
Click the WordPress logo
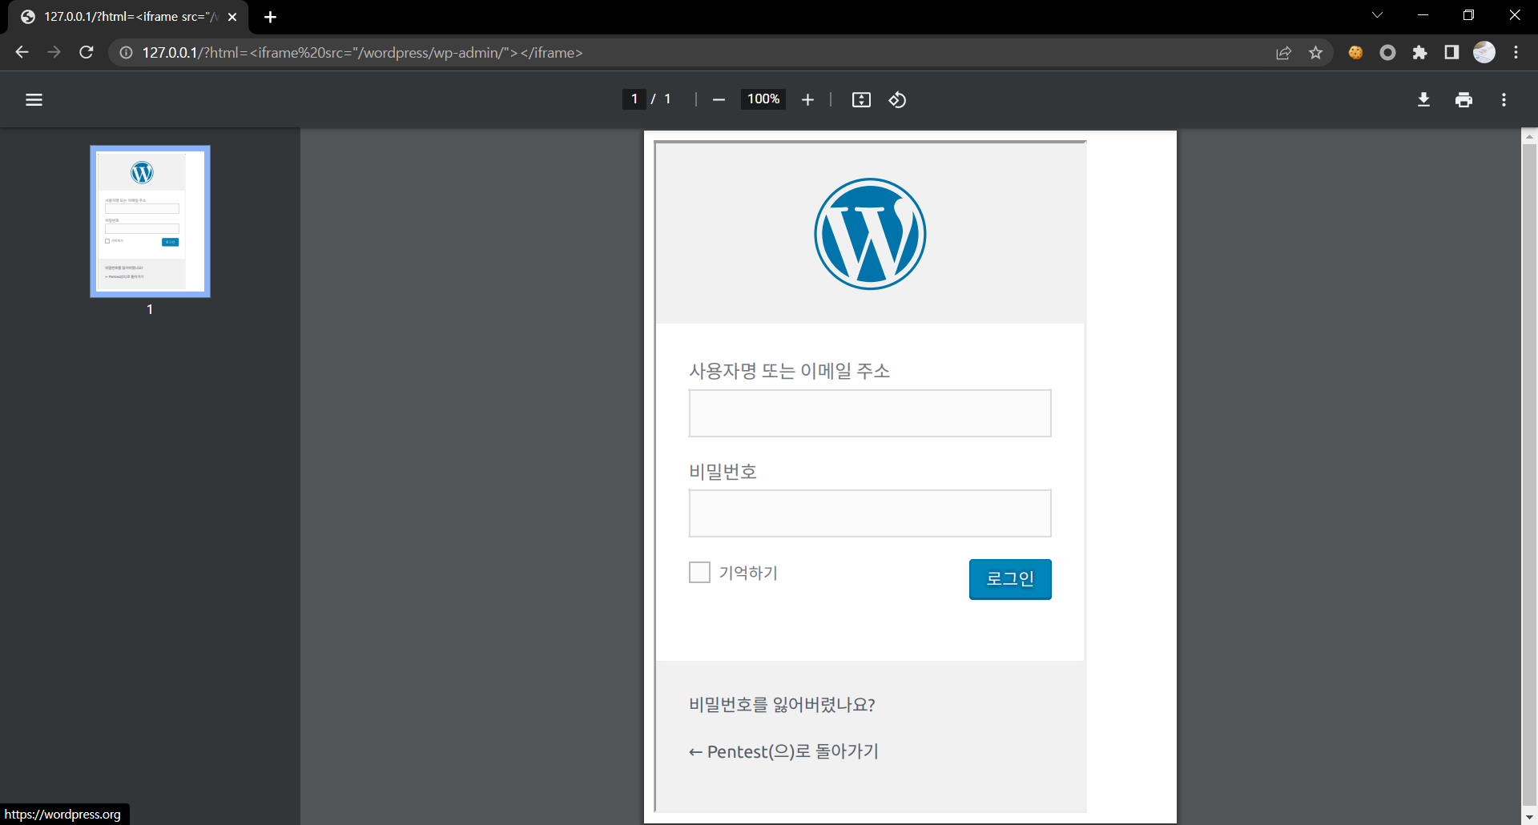(x=870, y=234)
